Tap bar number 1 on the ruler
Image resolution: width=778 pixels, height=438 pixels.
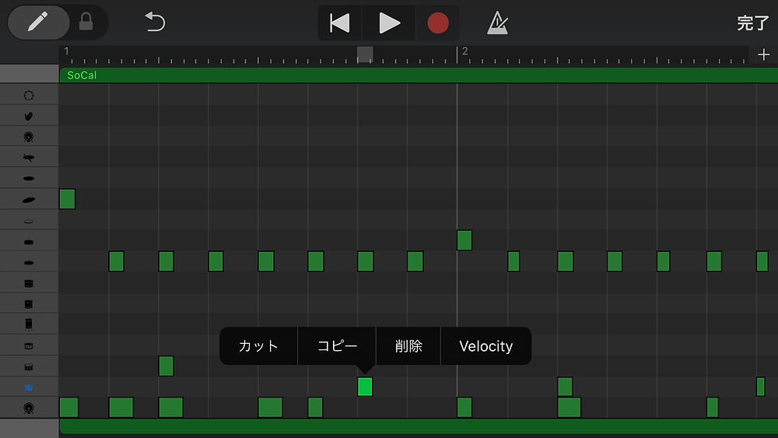point(66,51)
